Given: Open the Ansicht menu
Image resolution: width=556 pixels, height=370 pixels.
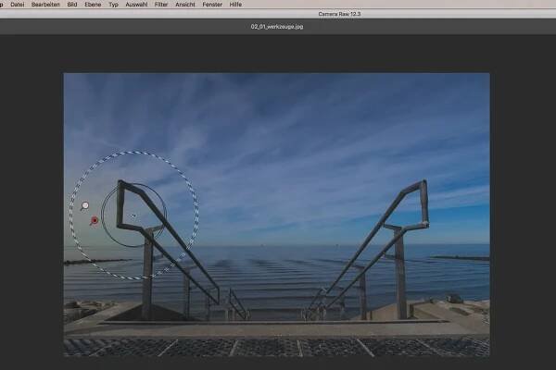Looking at the screenshot, I should [183, 5].
